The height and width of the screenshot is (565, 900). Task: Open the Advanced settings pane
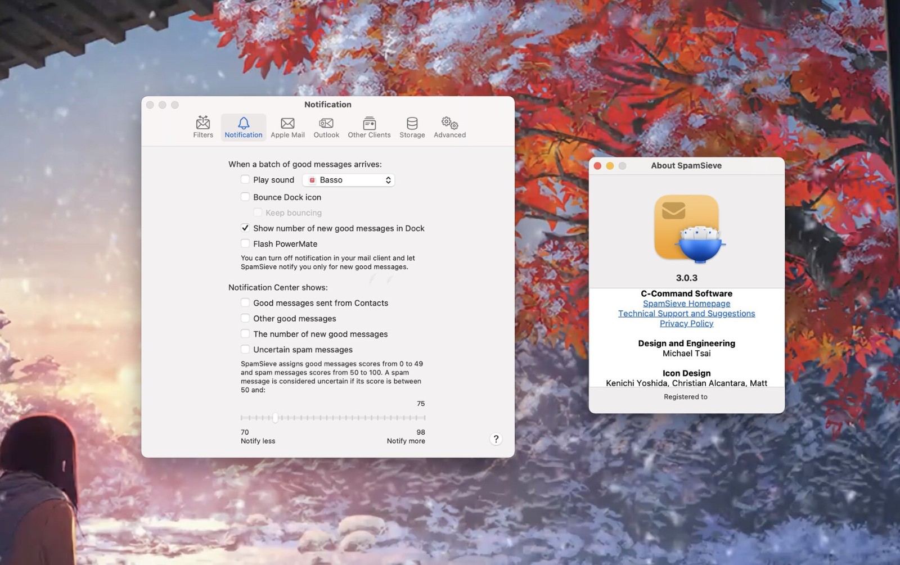(449, 127)
